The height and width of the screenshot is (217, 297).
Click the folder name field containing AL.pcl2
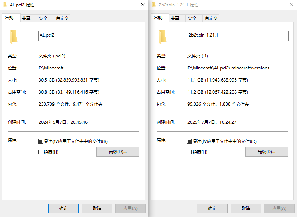[x=89, y=36]
